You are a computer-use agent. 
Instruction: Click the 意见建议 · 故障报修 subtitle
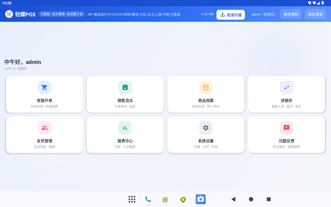tap(287, 147)
